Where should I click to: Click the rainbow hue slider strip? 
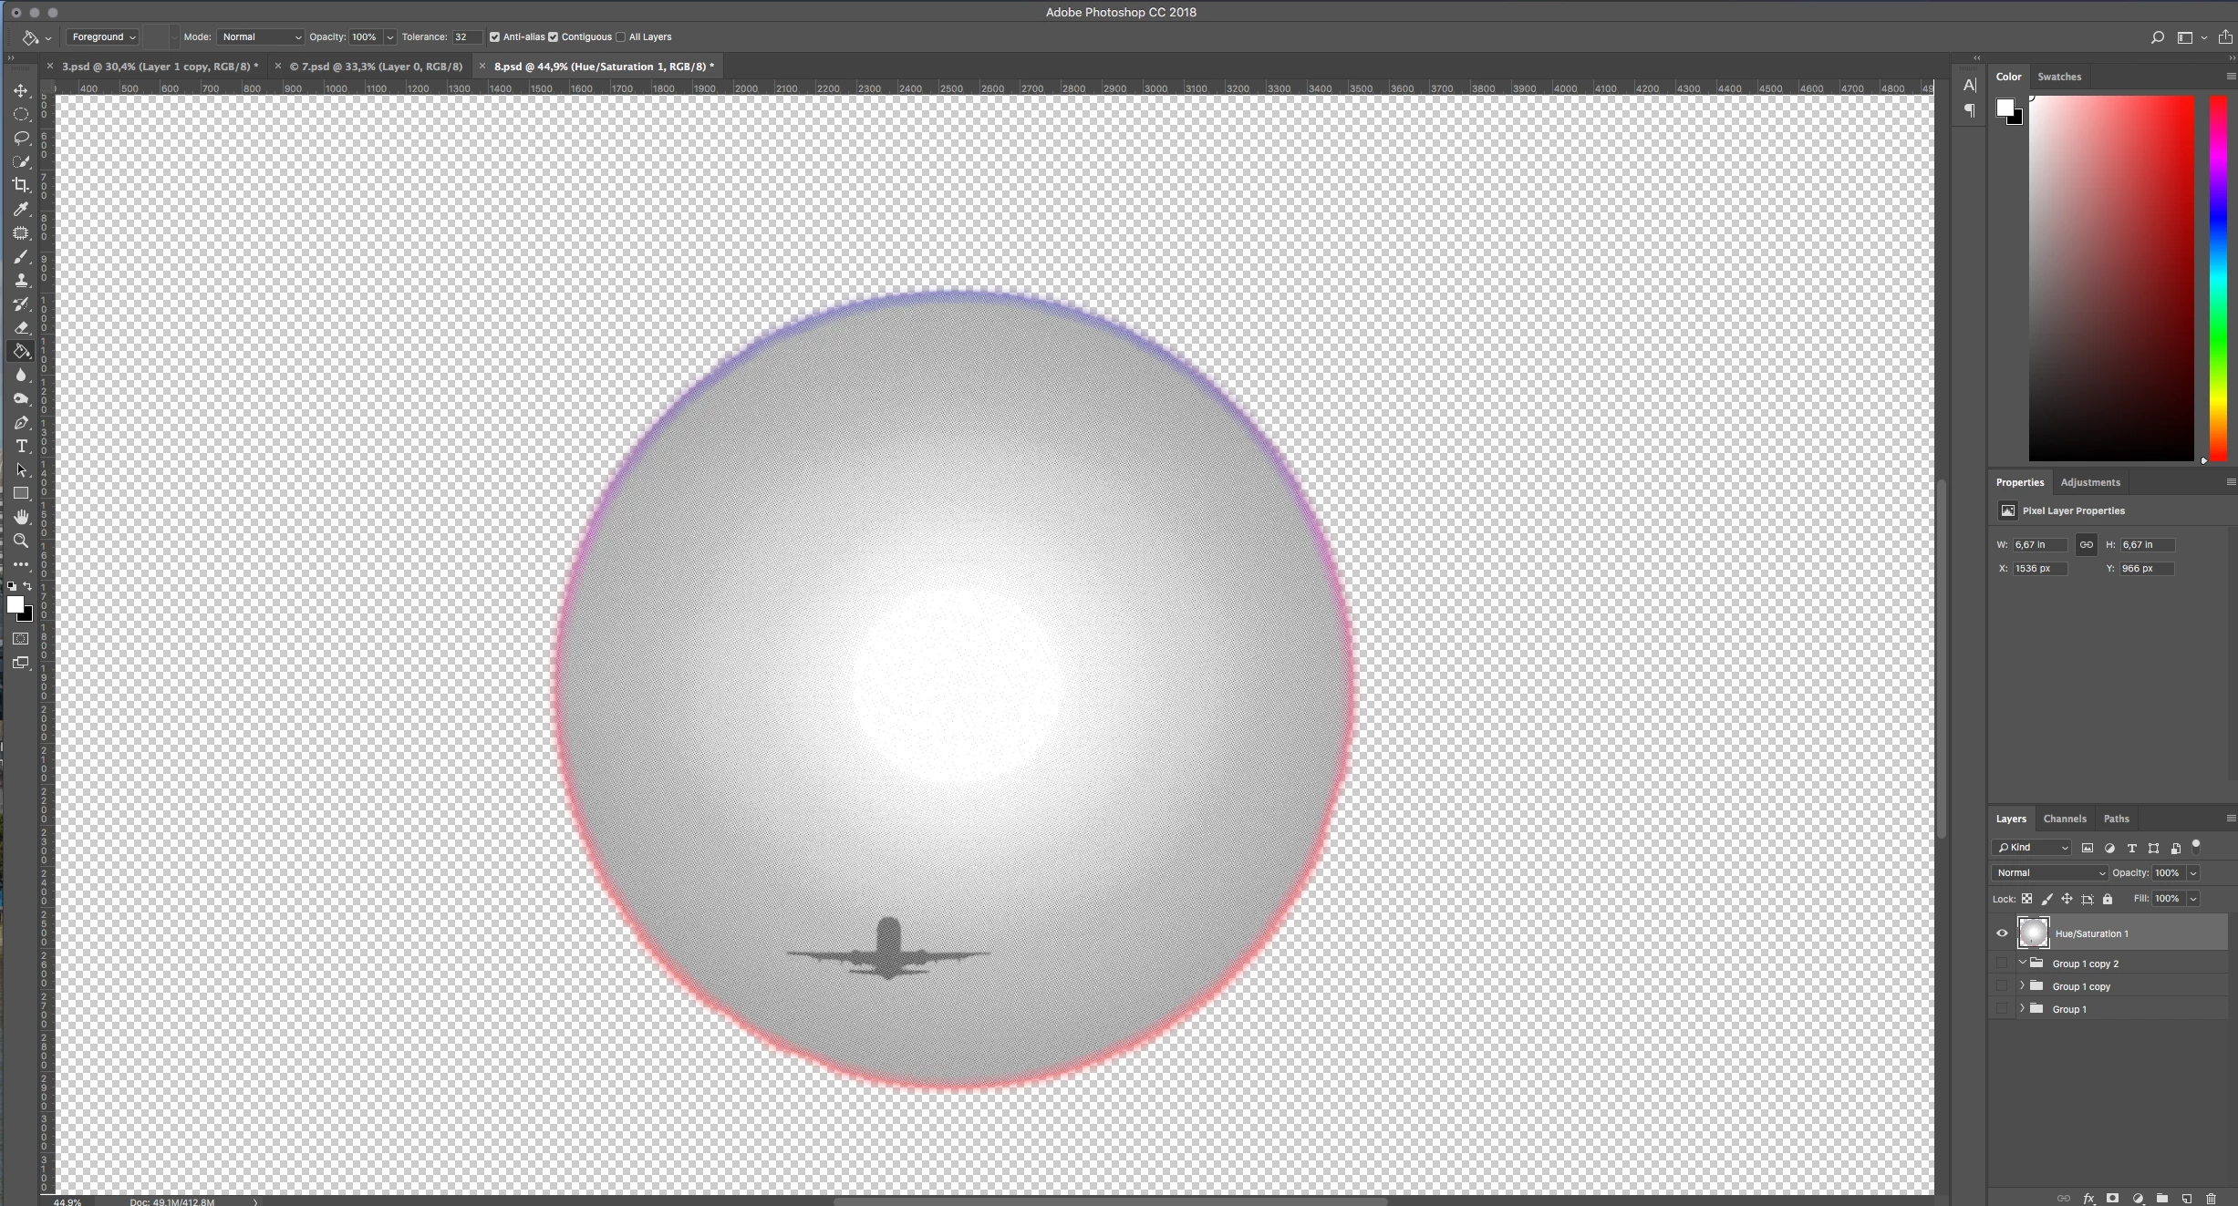click(x=2218, y=278)
